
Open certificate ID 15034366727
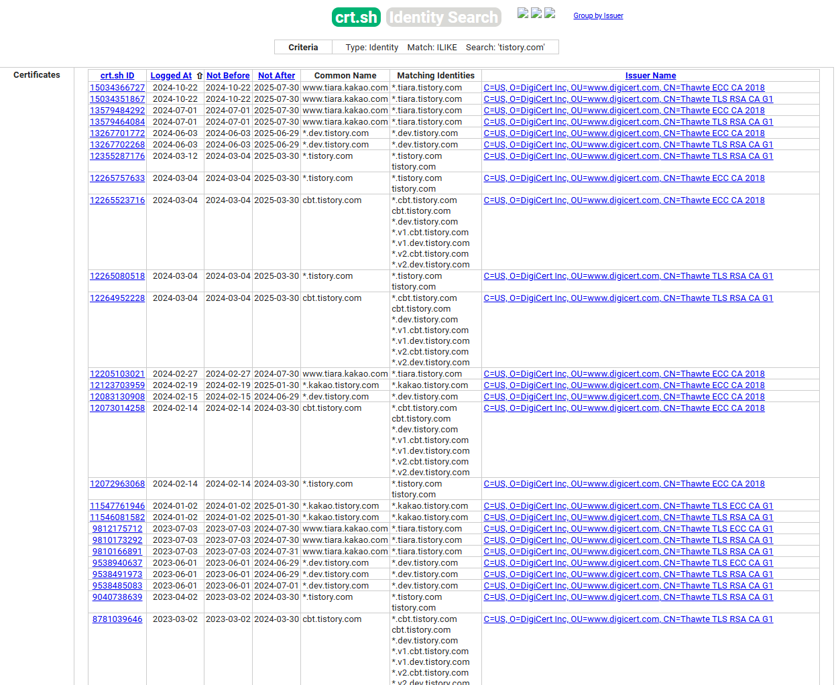point(117,88)
